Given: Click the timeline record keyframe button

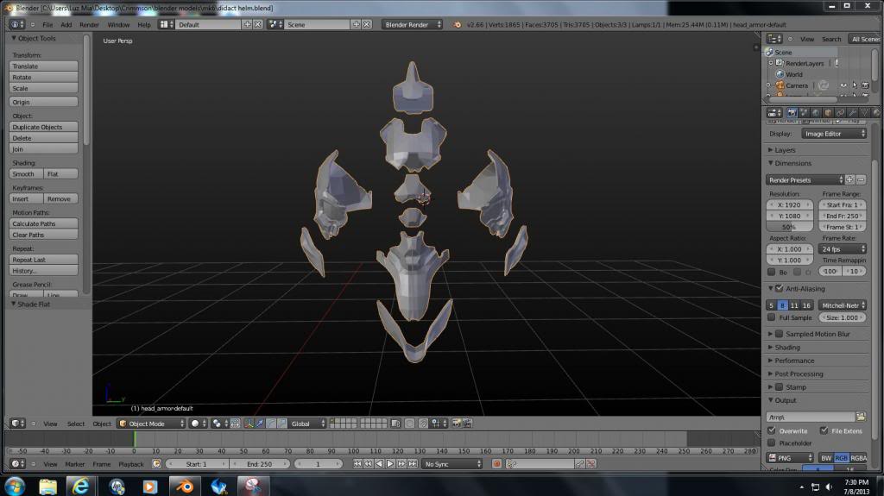Looking at the screenshot, I should click(x=497, y=464).
